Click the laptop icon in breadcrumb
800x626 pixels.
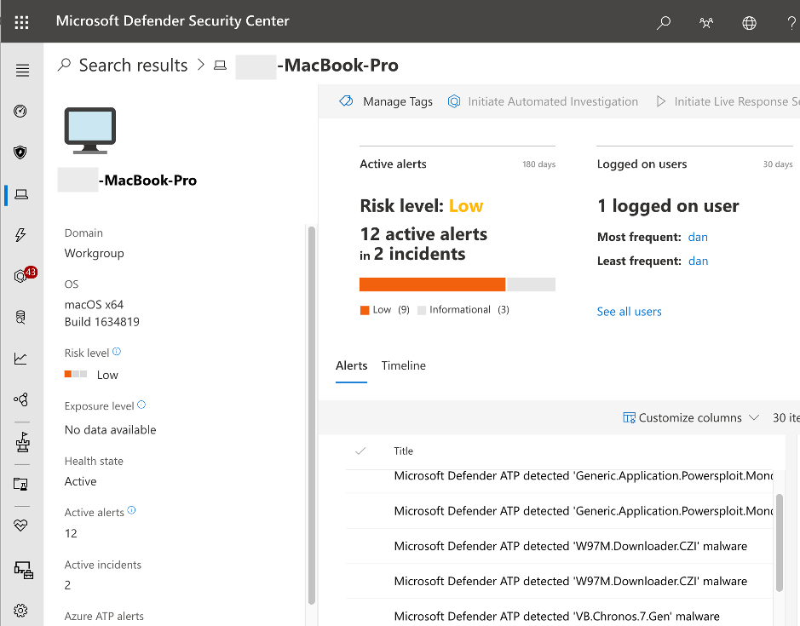click(220, 66)
